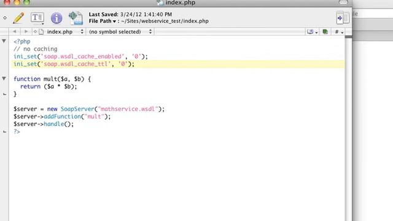Open the (no symbol selected) function popup

tap(120, 32)
